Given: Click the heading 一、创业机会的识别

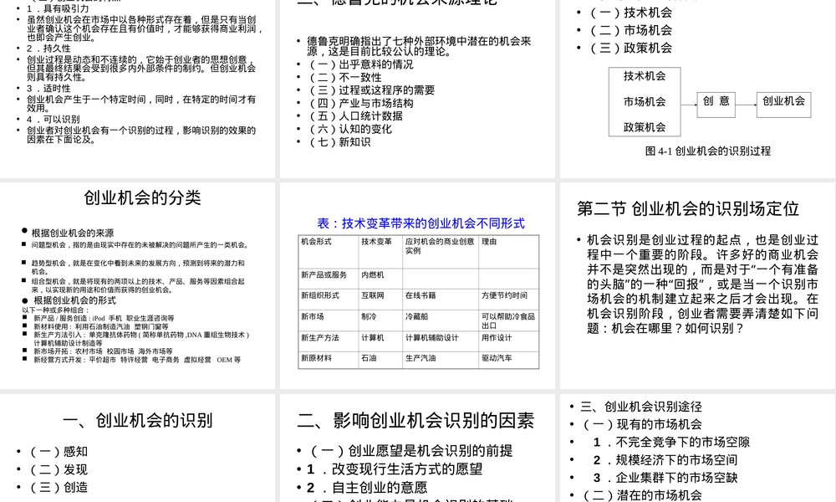Looking at the screenshot, I should coord(138,421).
